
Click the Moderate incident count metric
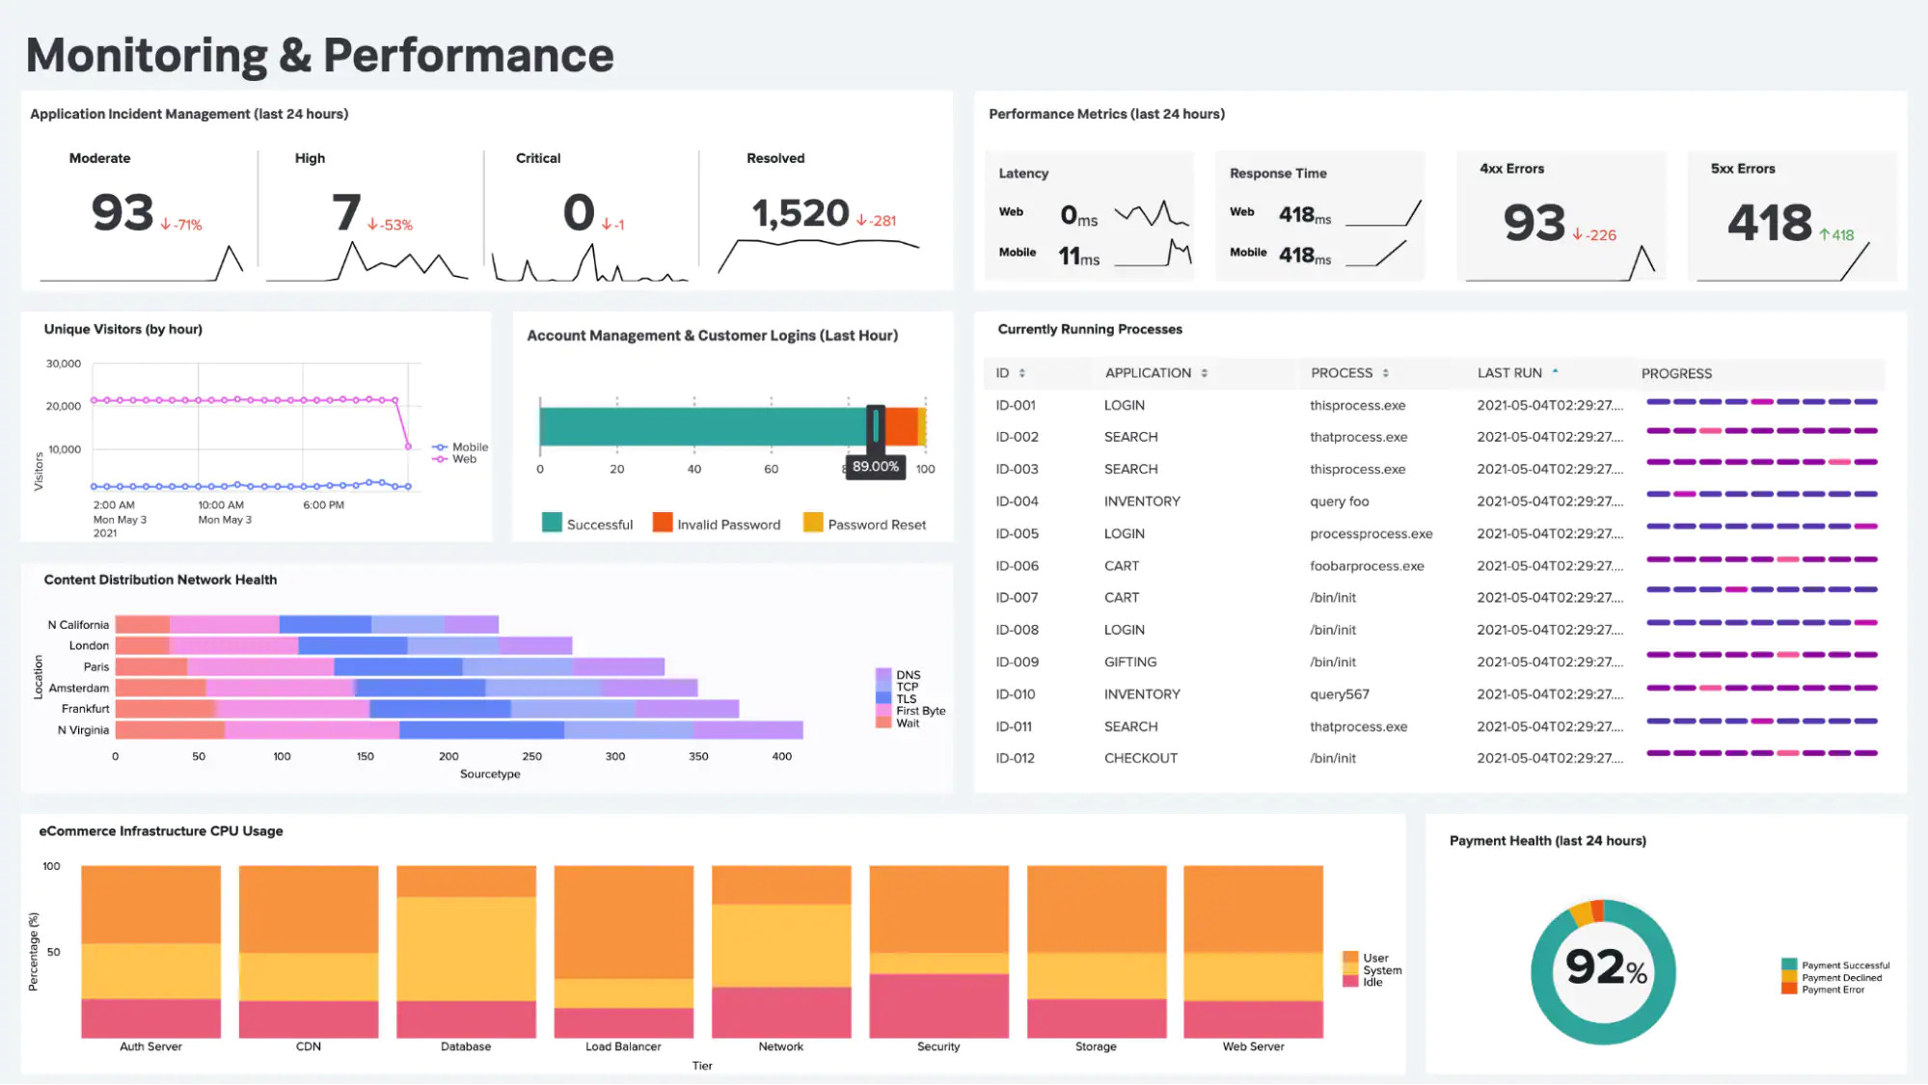(x=121, y=212)
